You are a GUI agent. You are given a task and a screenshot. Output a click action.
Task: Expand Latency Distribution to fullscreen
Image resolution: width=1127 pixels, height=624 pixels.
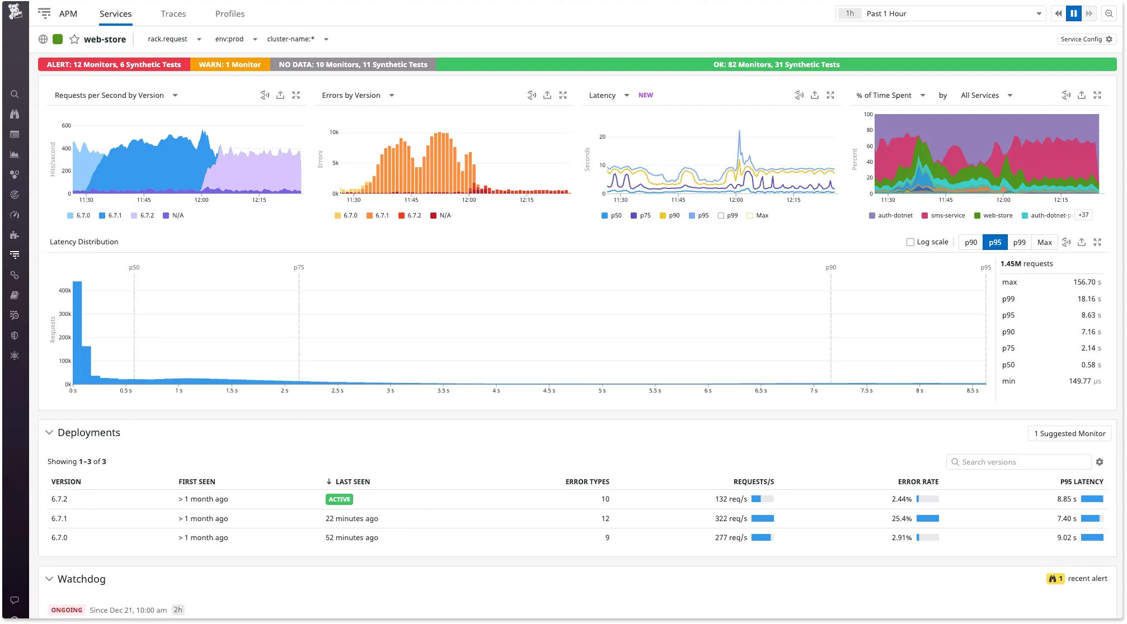1097,242
